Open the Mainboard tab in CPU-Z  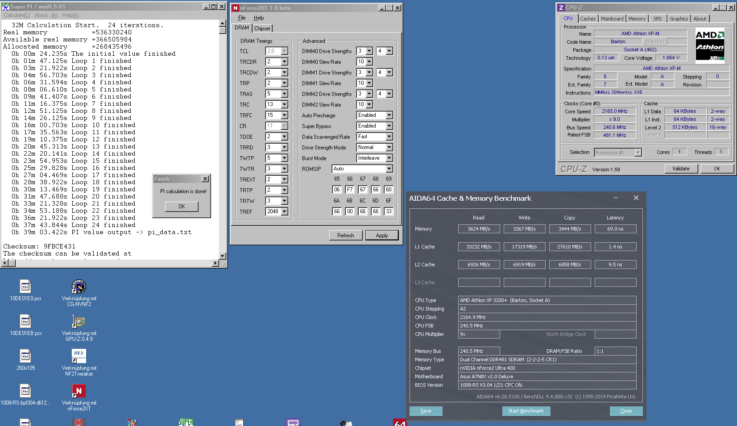click(x=612, y=19)
